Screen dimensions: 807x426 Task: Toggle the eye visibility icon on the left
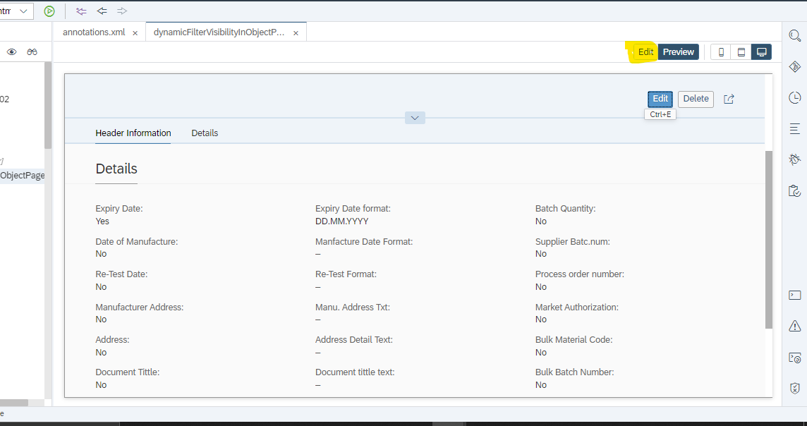(x=11, y=51)
